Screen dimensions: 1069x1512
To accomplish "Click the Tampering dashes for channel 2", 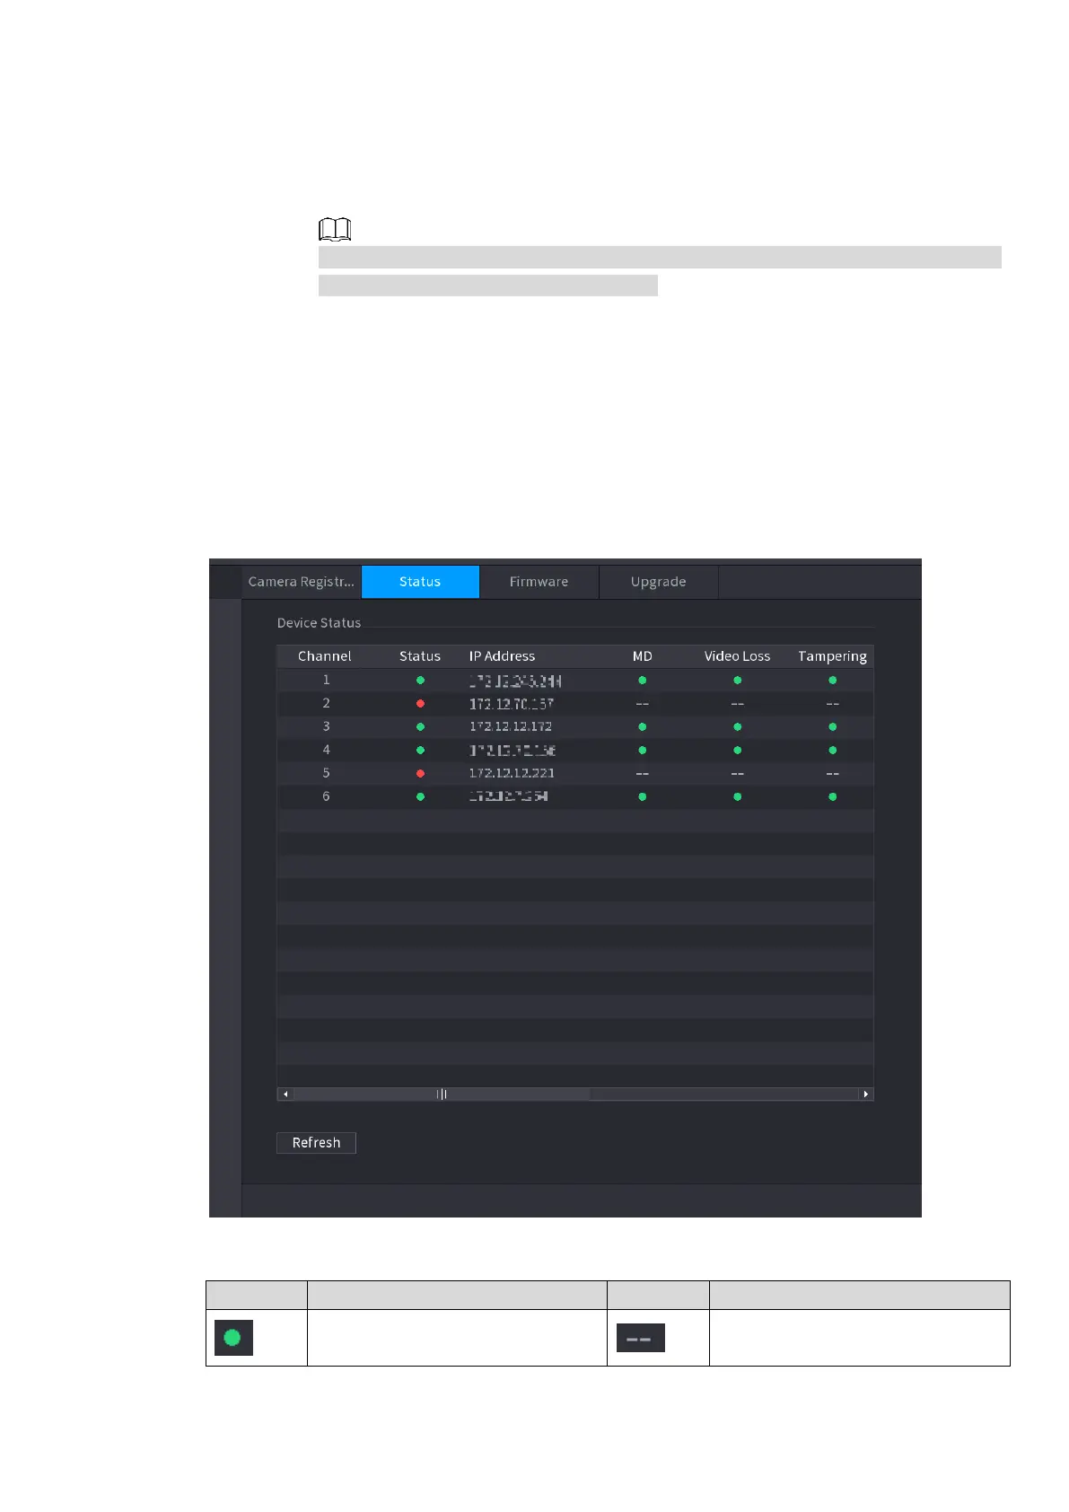I will tap(833, 704).
